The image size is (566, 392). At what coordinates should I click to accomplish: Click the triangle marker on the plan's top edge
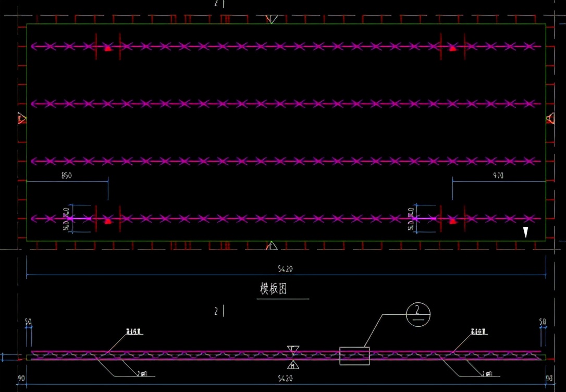tap(272, 19)
